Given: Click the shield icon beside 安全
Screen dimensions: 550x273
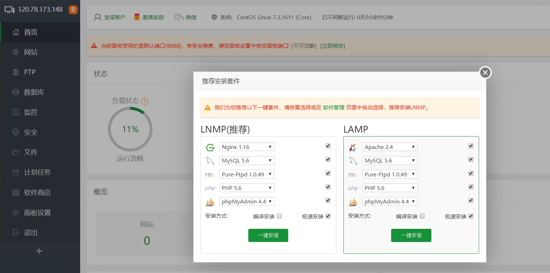Looking at the screenshot, I should coord(16,132).
